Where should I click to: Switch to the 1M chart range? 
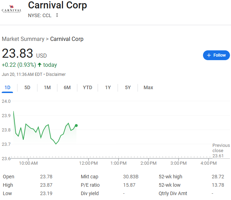pyautogui.click(x=47, y=87)
